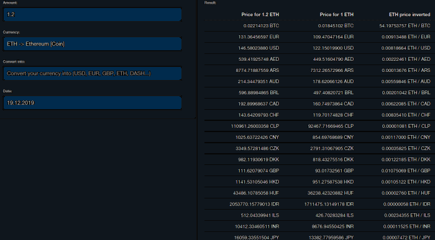Image resolution: width=435 pixels, height=240 pixels.
Task: Select the value 0.00835410 ETH / CHF
Action: 406,115
